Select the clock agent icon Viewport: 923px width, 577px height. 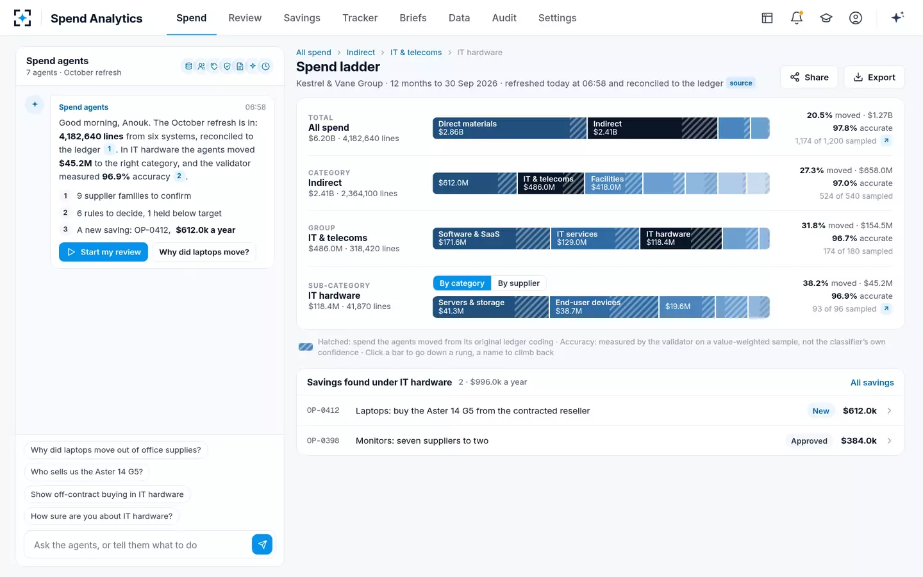tap(265, 66)
